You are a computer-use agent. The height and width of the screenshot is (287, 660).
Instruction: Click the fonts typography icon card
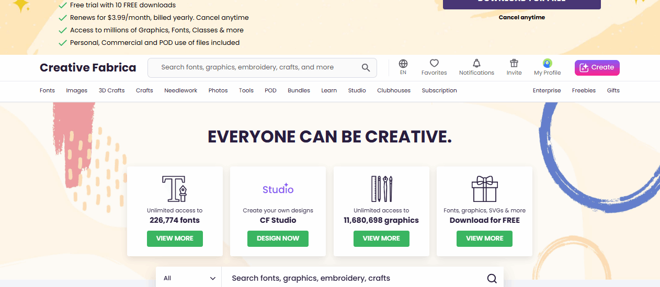175,189
